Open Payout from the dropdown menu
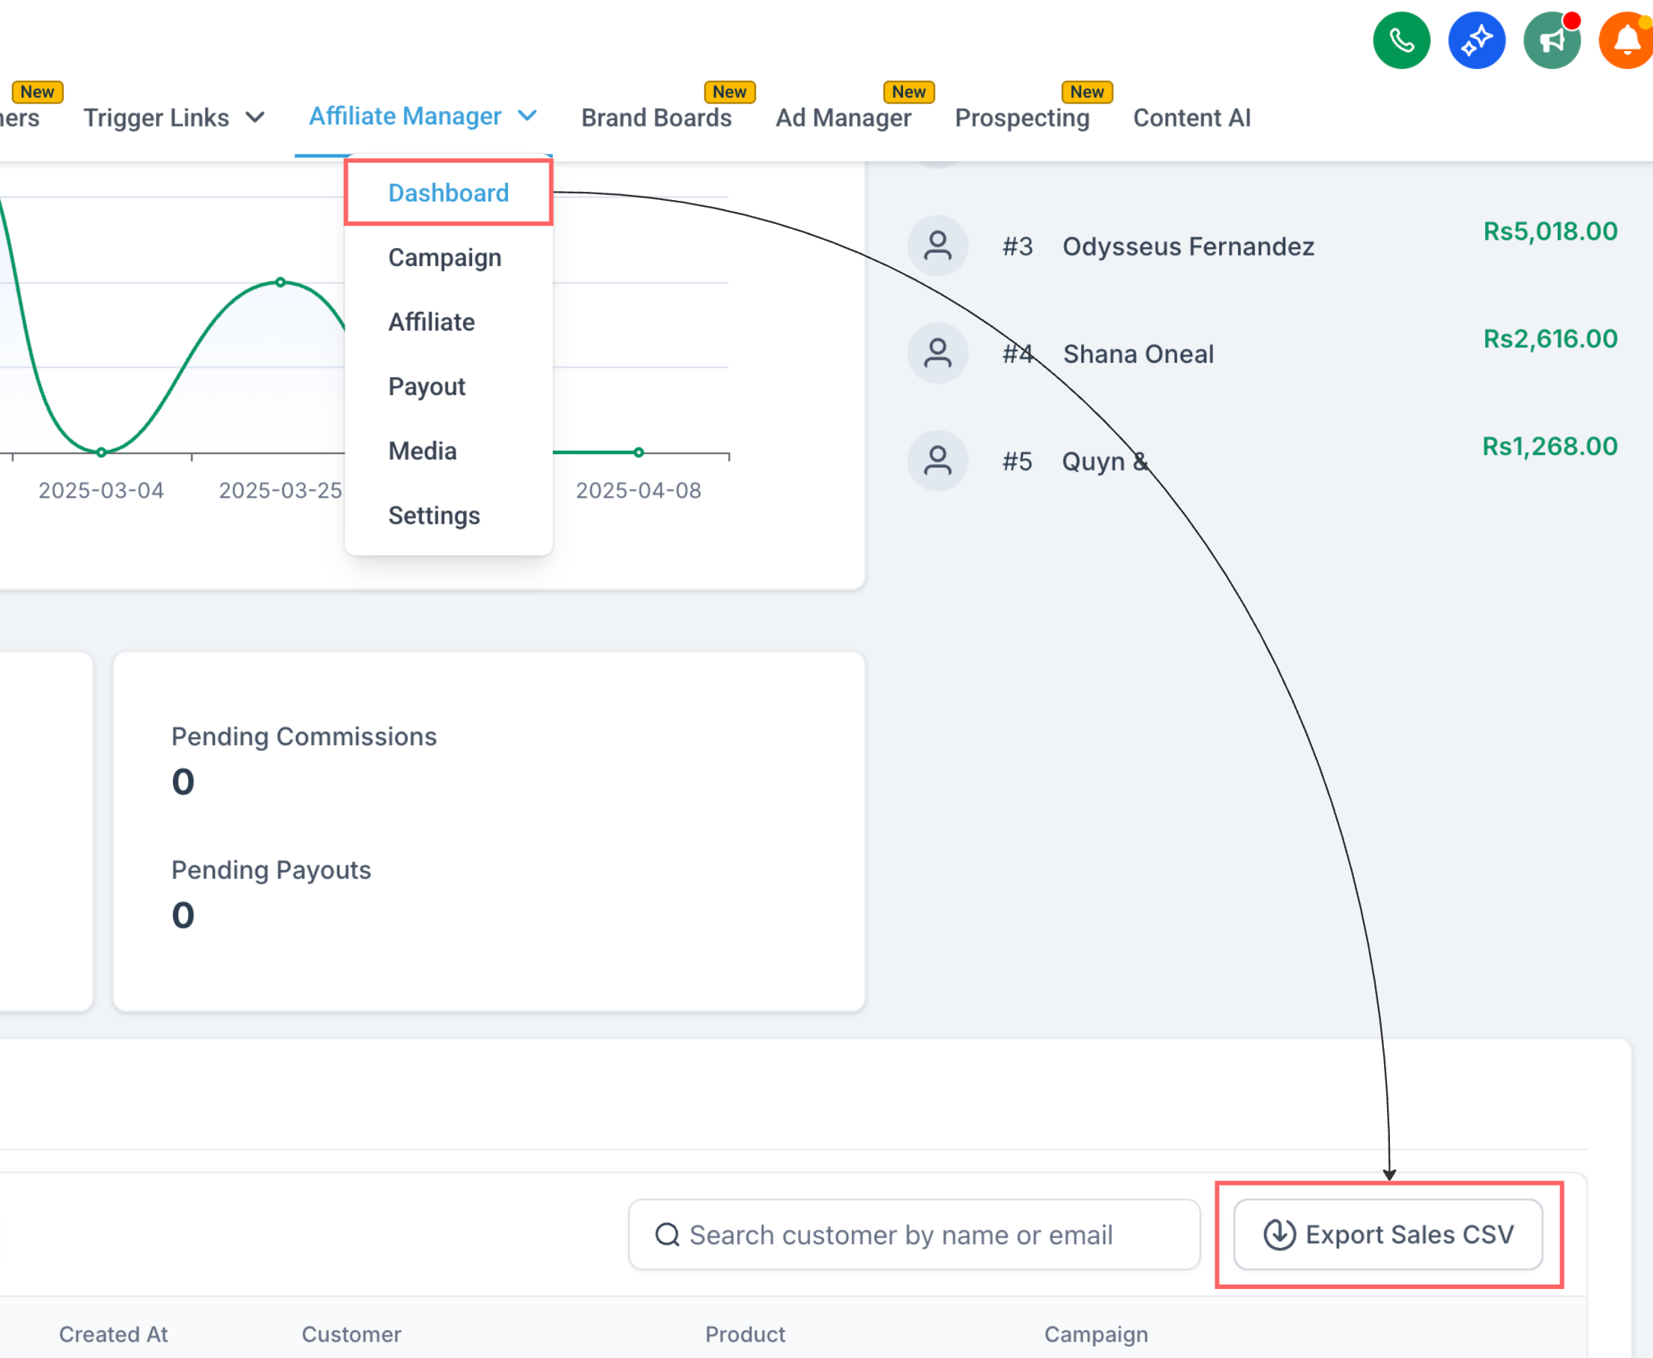Screen dimensions: 1653x1358 (426, 387)
